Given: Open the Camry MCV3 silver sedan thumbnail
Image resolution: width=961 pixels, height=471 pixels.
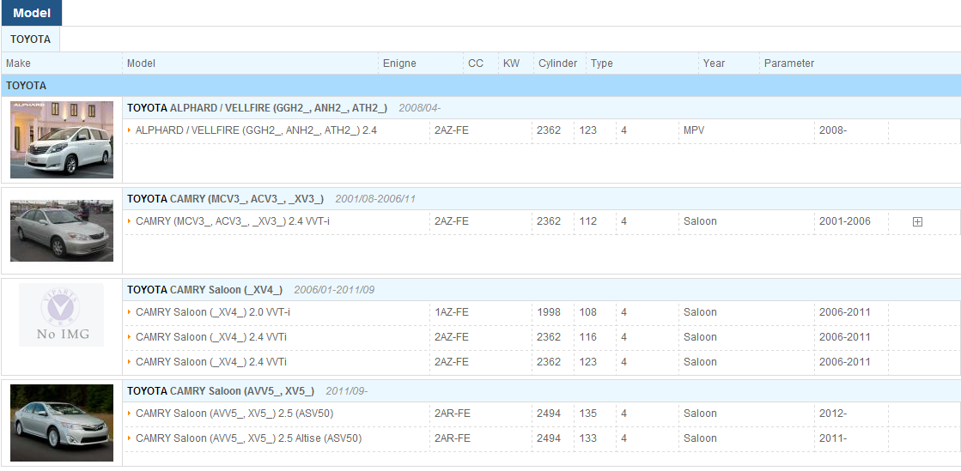Looking at the screenshot, I should click(62, 231).
